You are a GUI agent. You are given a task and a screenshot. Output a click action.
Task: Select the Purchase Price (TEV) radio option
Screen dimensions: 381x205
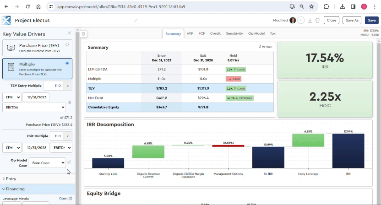click(67, 45)
